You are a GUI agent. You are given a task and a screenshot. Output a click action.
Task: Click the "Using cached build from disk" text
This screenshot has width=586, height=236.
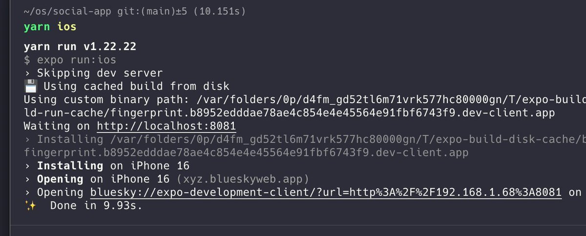coord(136,87)
